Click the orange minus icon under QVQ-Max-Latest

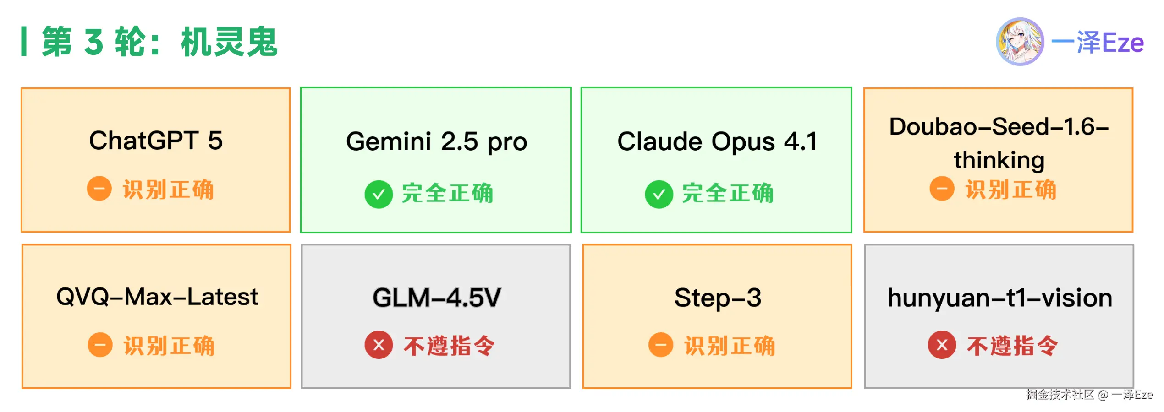(100, 345)
